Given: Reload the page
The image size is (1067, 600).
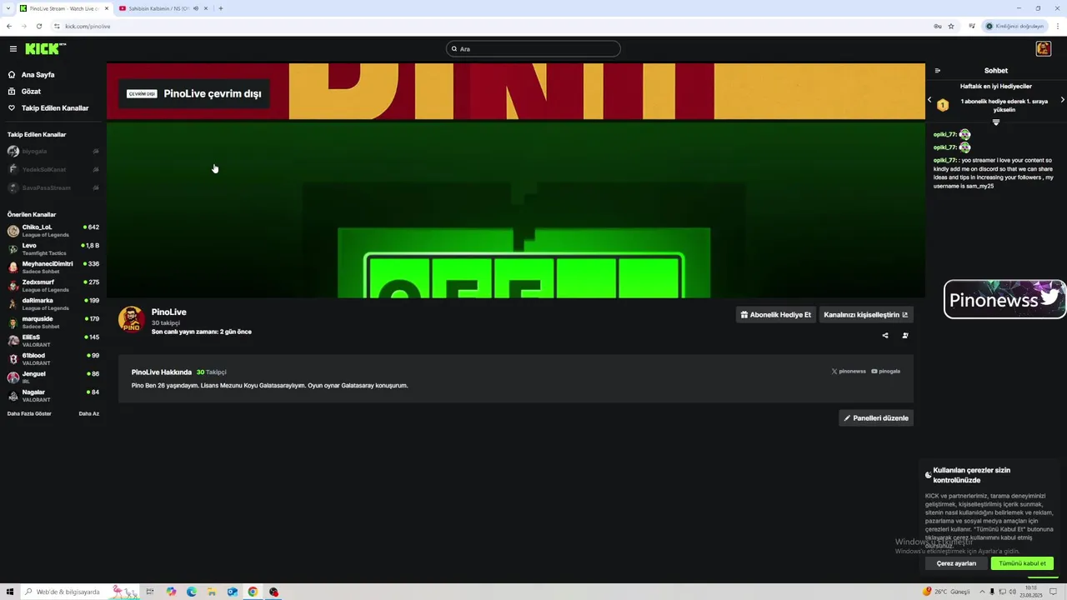Looking at the screenshot, I should coord(38,26).
